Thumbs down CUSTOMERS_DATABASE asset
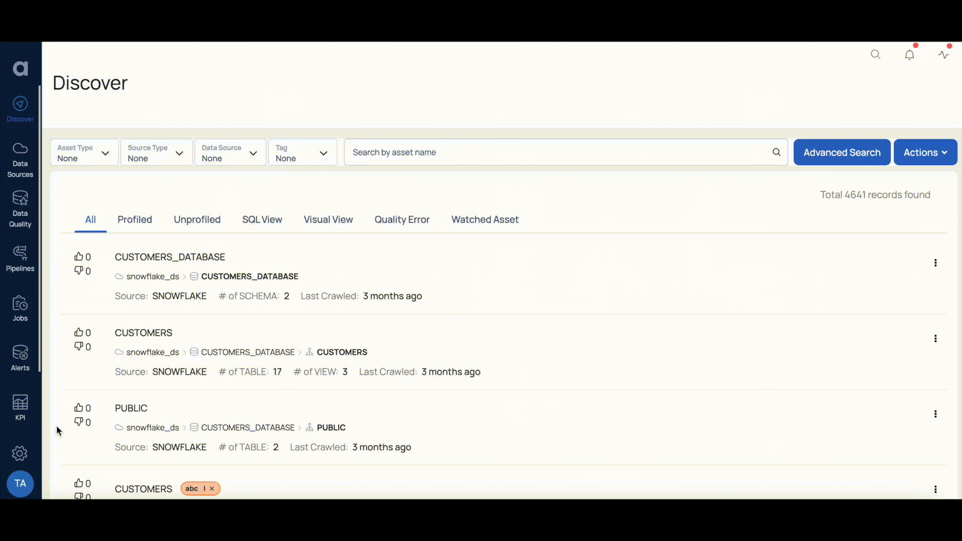Image resolution: width=962 pixels, height=541 pixels. 79,270
